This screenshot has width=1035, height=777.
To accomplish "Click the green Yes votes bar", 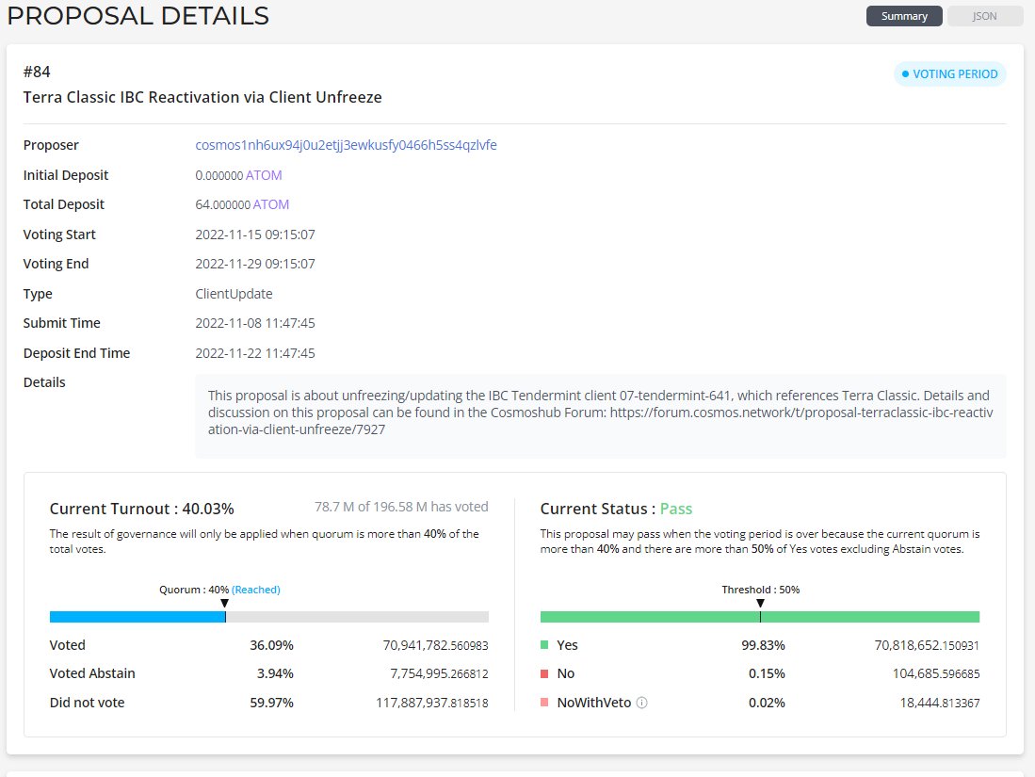I will 759,617.
